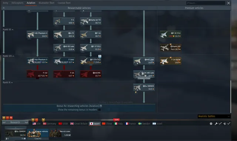This screenshot has height=141, width=237.
Task: Select the USA nation tab
Action: (x=37, y=124)
